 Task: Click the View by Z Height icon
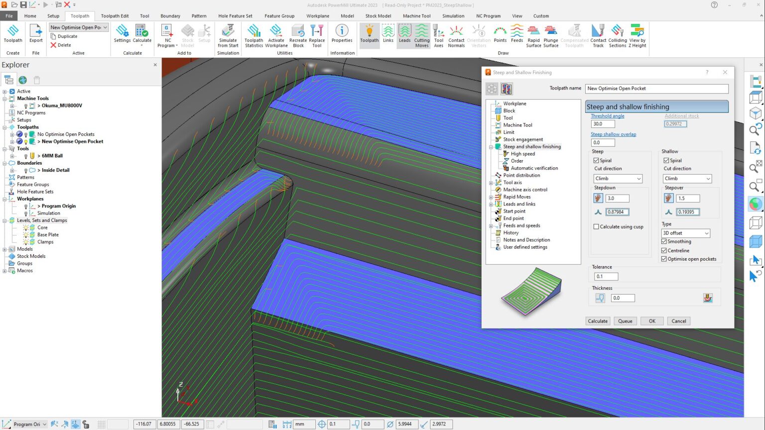click(637, 33)
